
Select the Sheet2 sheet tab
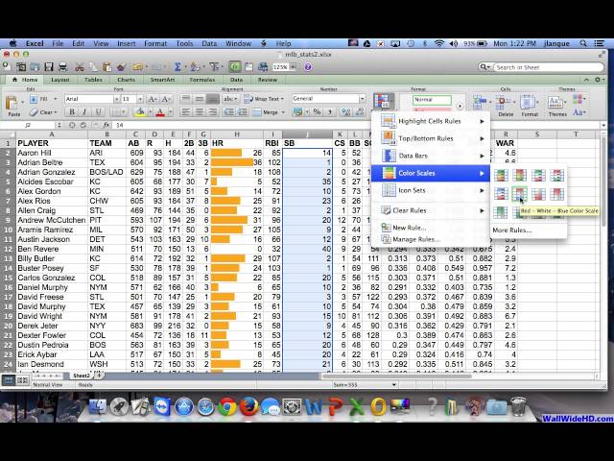pyautogui.click(x=82, y=376)
